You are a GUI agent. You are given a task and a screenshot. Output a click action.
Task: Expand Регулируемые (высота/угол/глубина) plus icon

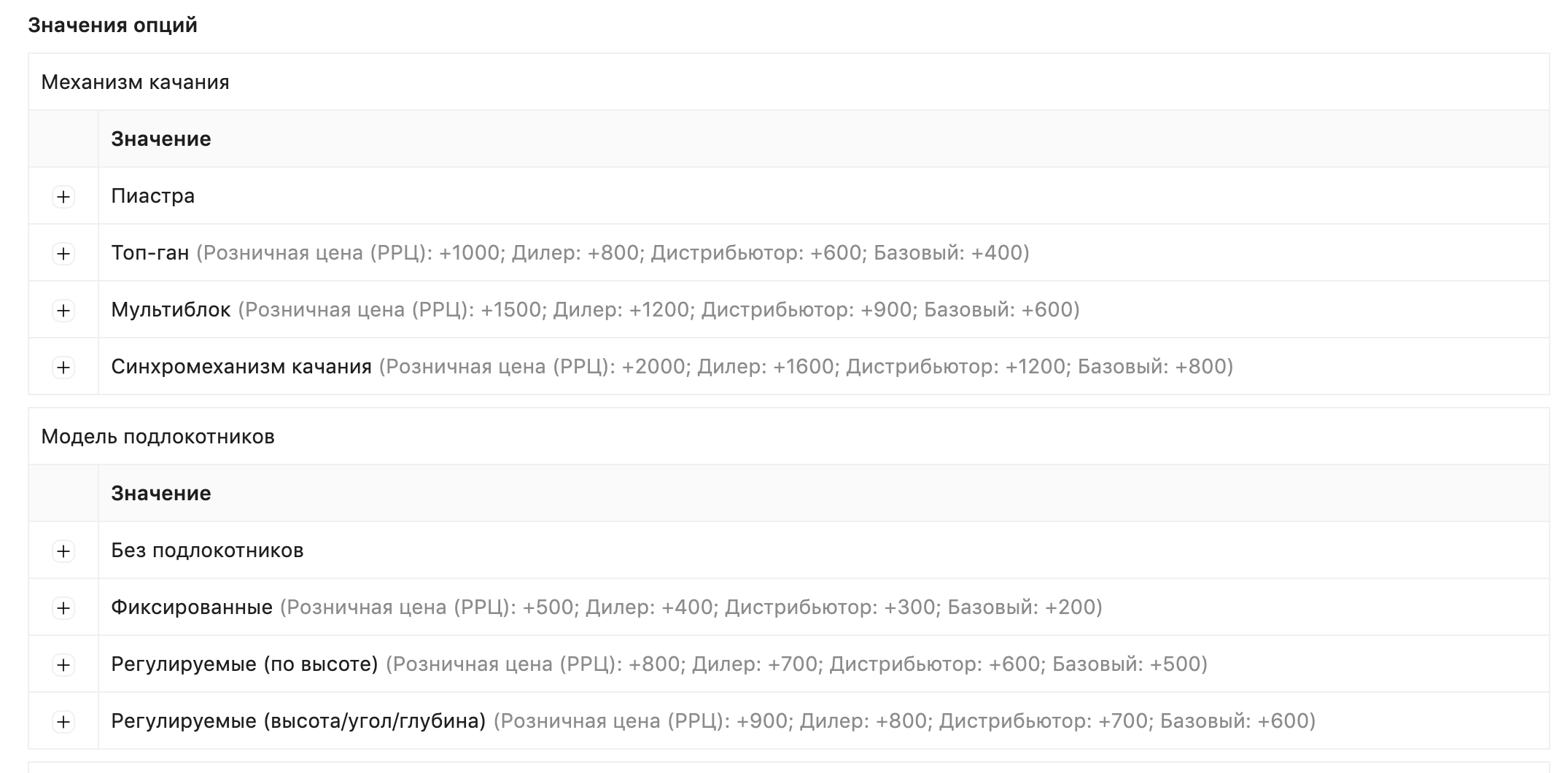(63, 721)
